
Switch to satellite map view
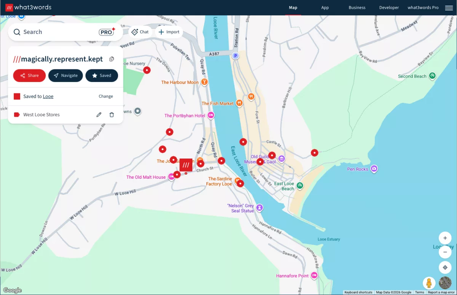(x=445, y=283)
